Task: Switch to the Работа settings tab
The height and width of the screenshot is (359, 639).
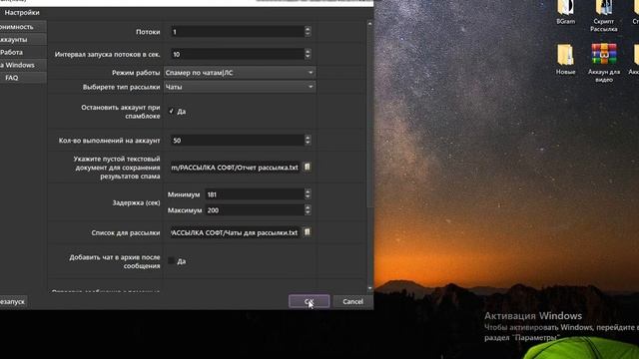Action: click(x=22, y=52)
